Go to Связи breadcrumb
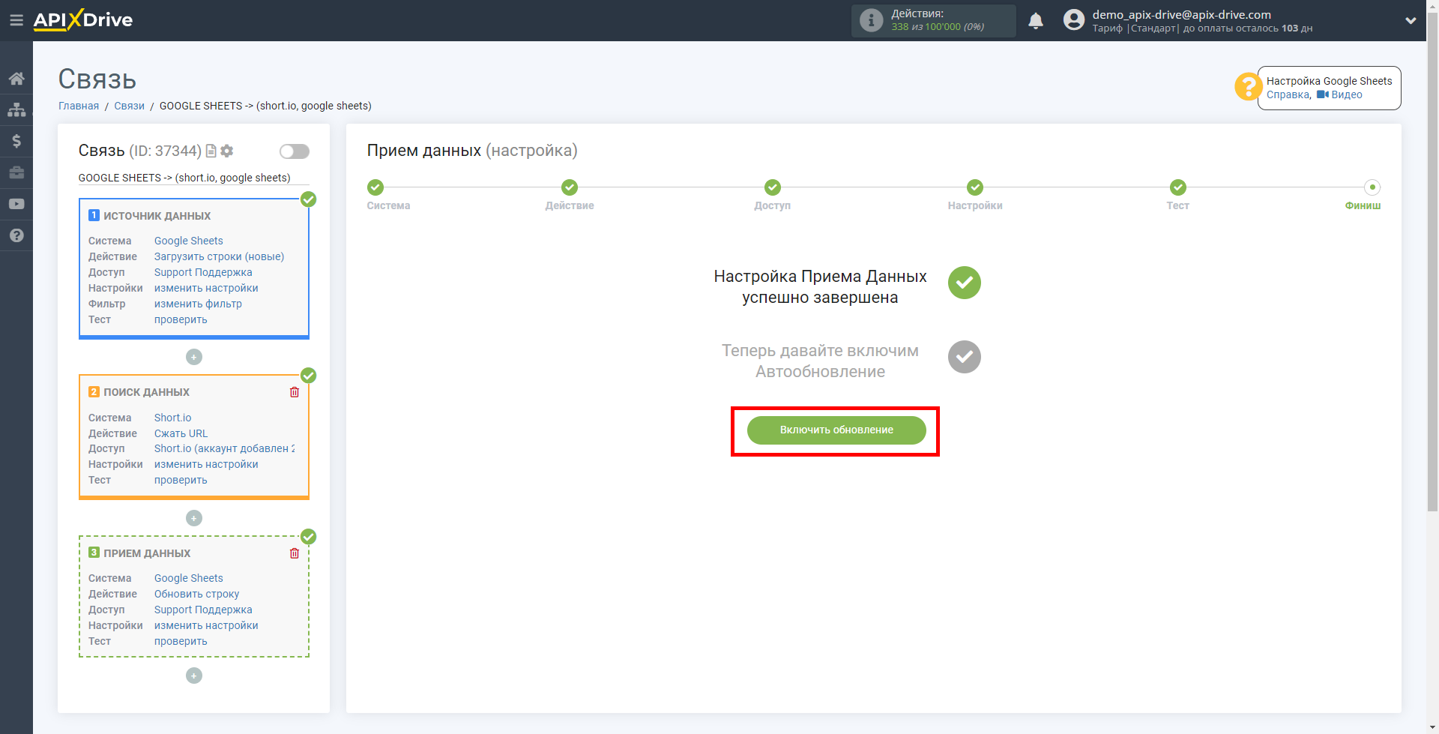 click(x=129, y=106)
